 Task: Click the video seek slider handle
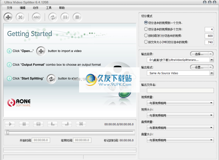point(8,132)
